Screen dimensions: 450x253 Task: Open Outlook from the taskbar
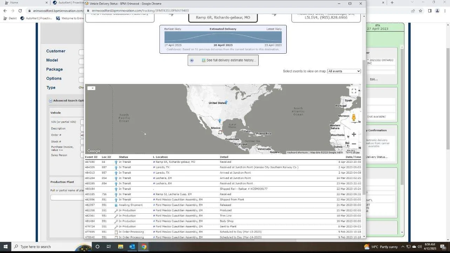(132, 247)
